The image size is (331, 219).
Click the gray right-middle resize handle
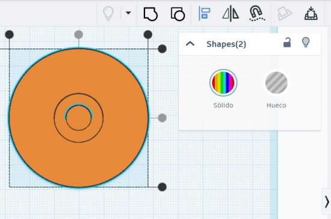(x=162, y=118)
